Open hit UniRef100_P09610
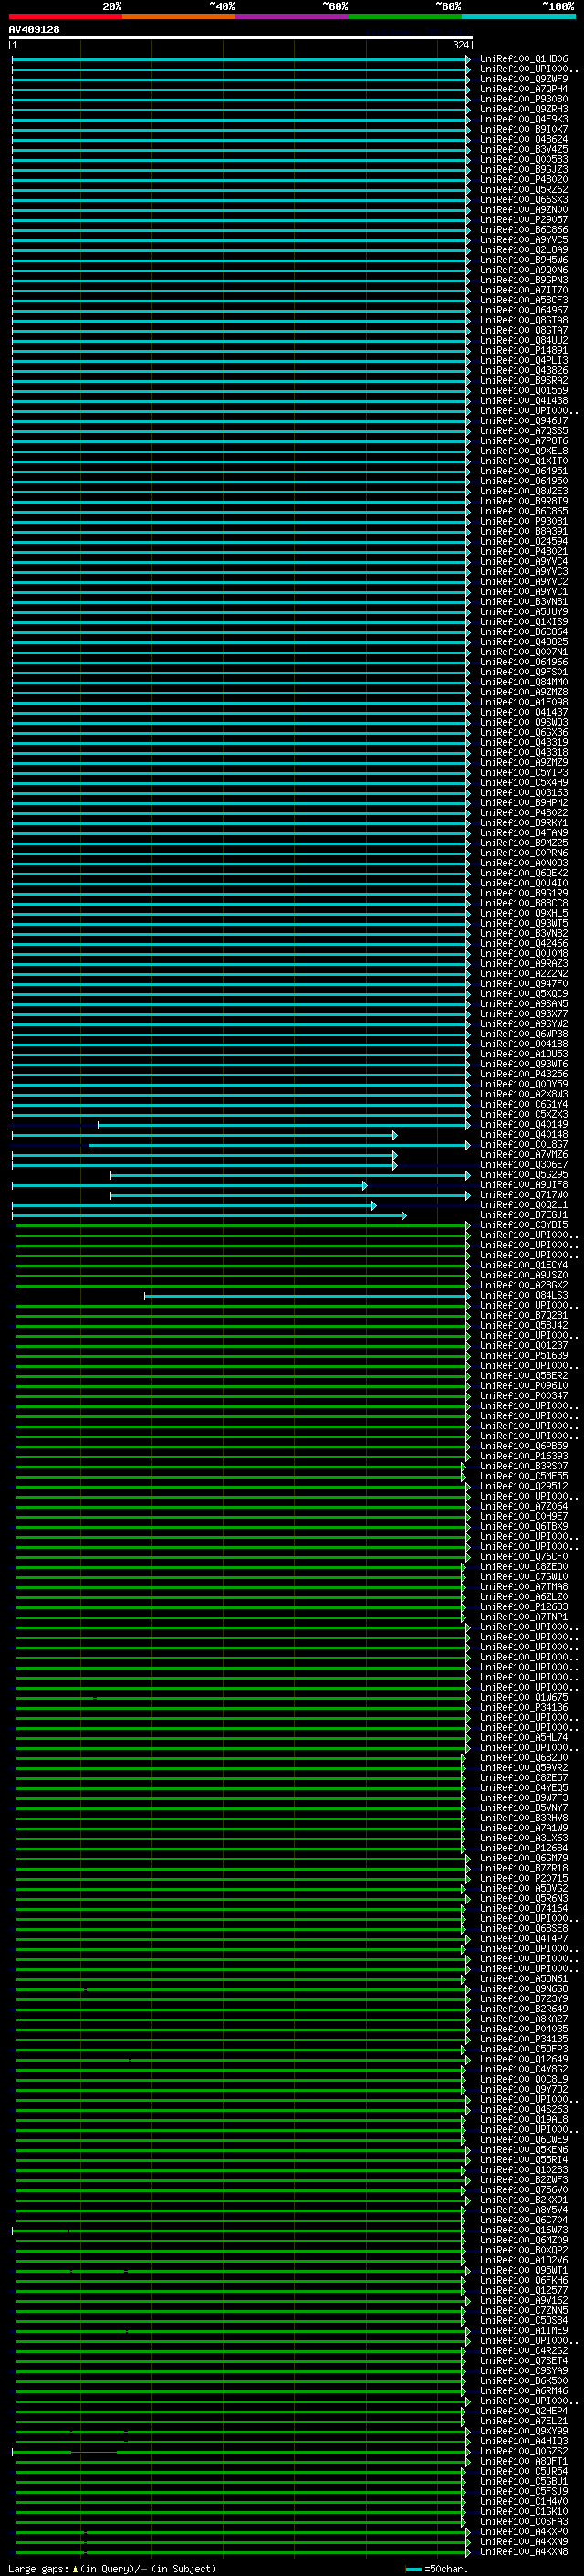The width and height of the screenshot is (584, 2576). (x=524, y=1386)
